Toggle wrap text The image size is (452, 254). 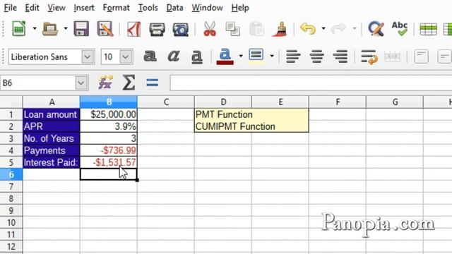click(x=369, y=56)
